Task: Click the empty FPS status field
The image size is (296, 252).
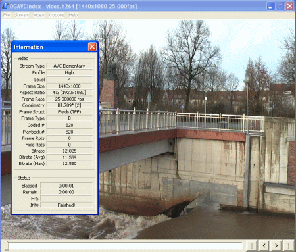Action: 66,199
